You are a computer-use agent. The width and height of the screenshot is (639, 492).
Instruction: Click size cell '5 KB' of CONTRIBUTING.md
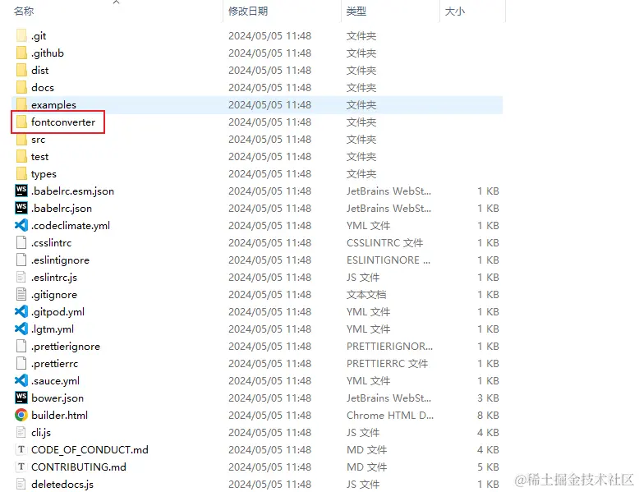(488, 467)
